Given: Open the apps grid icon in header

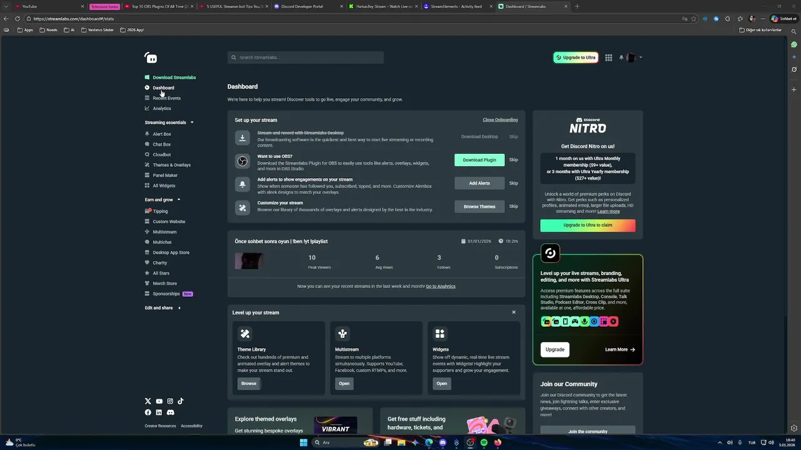Looking at the screenshot, I should [608, 57].
